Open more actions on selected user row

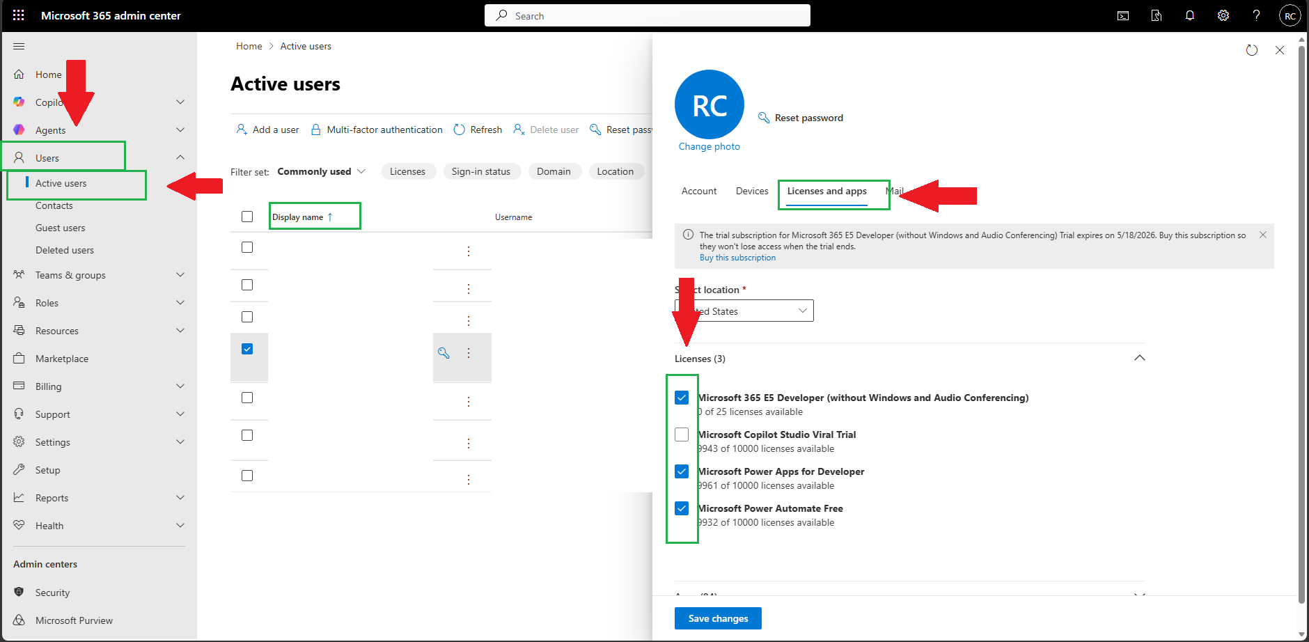[469, 353]
